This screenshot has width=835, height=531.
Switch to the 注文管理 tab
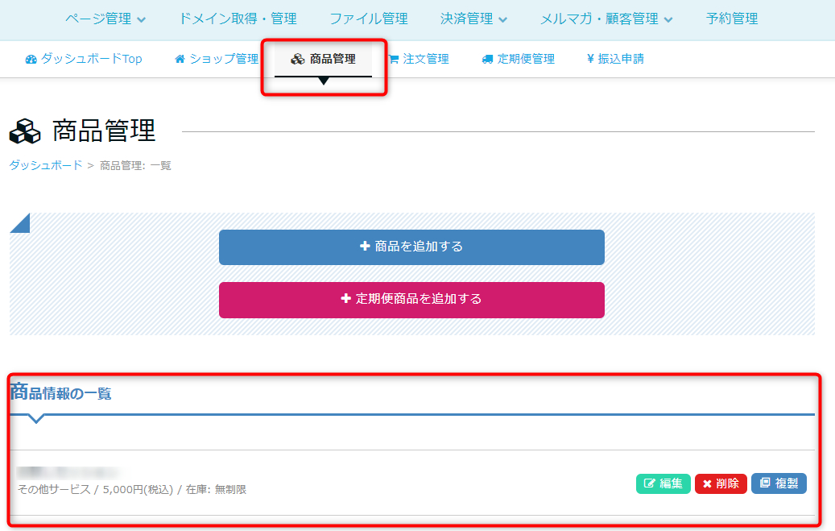click(419, 59)
